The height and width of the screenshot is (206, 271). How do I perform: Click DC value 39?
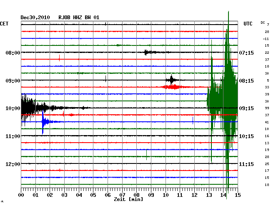pos(267,94)
